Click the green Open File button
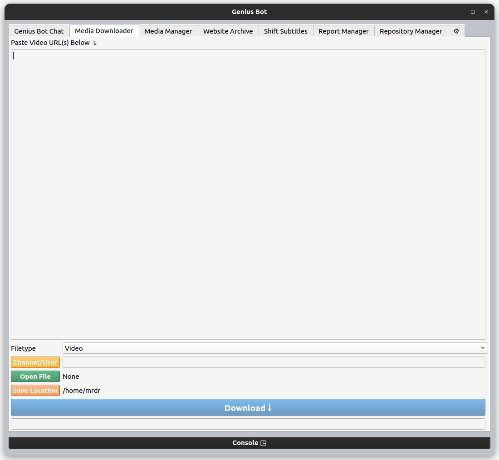Image resolution: width=499 pixels, height=460 pixels. coord(35,377)
